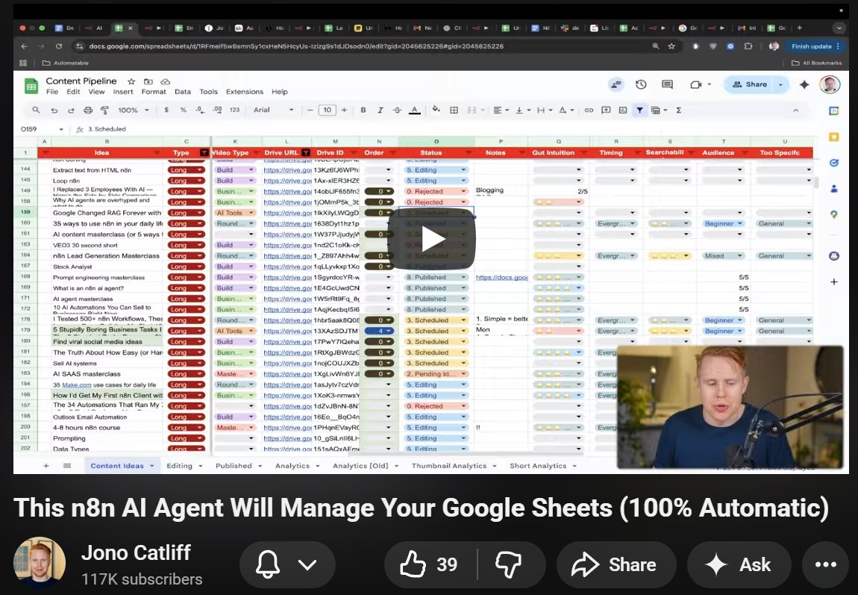The width and height of the screenshot is (858, 595).
Task: Open the Sheets Extensions menu
Action: click(245, 91)
